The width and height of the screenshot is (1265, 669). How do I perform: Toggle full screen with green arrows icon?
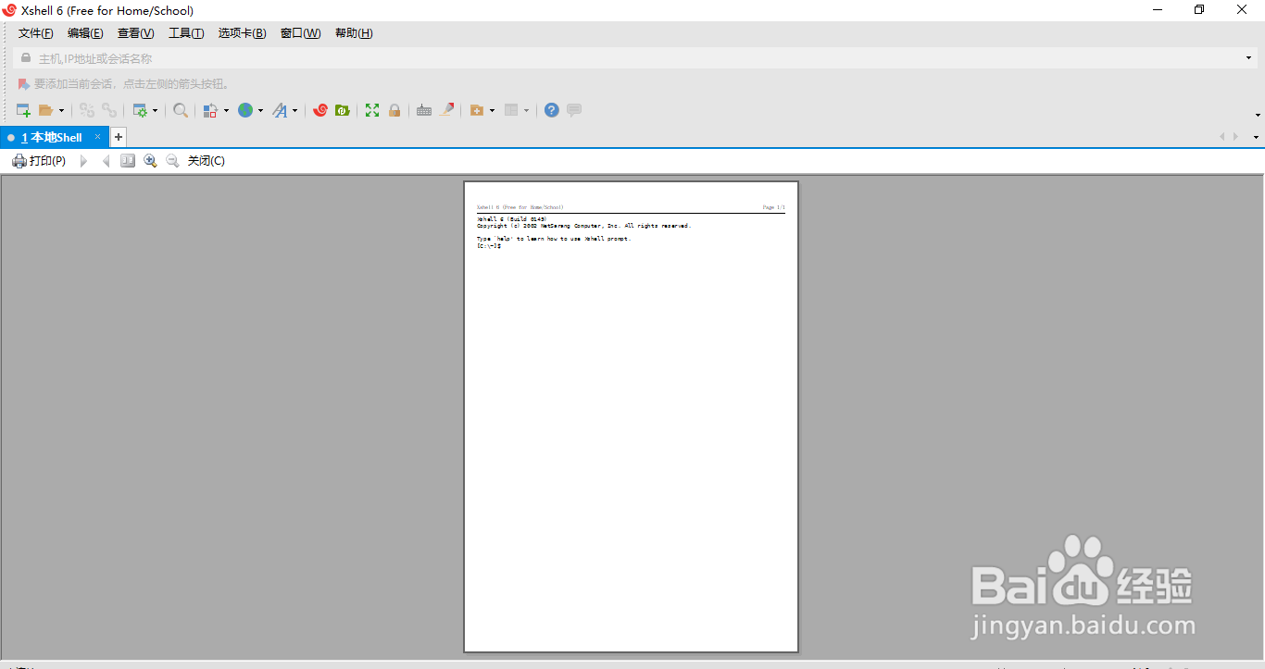[372, 110]
